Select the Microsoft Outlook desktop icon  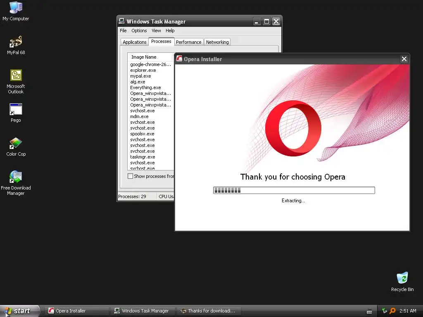point(16,82)
